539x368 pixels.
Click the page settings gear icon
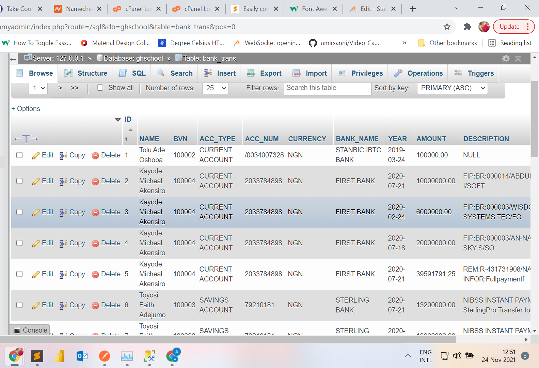pos(506,59)
